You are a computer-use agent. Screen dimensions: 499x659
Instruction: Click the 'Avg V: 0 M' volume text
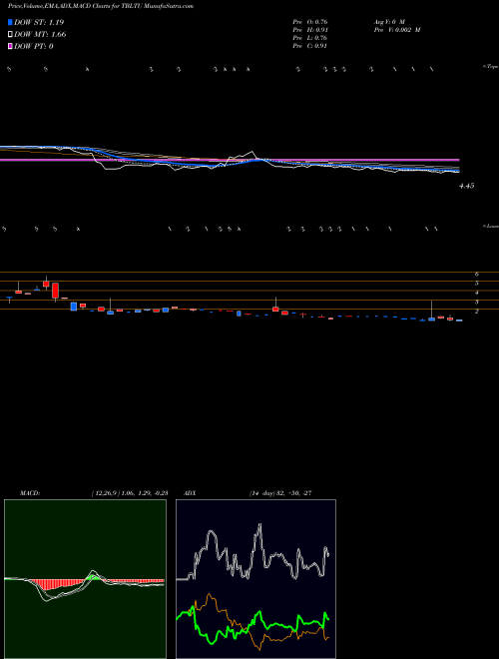pyautogui.click(x=388, y=22)
